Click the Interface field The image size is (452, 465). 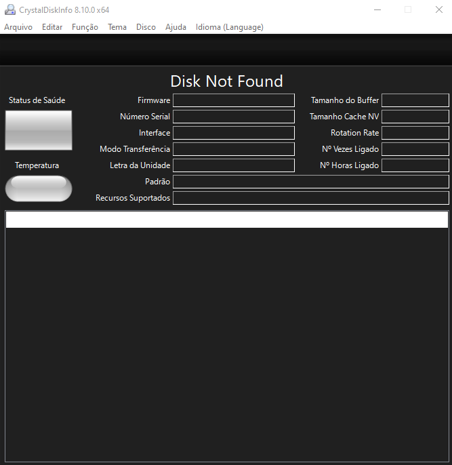234,133
